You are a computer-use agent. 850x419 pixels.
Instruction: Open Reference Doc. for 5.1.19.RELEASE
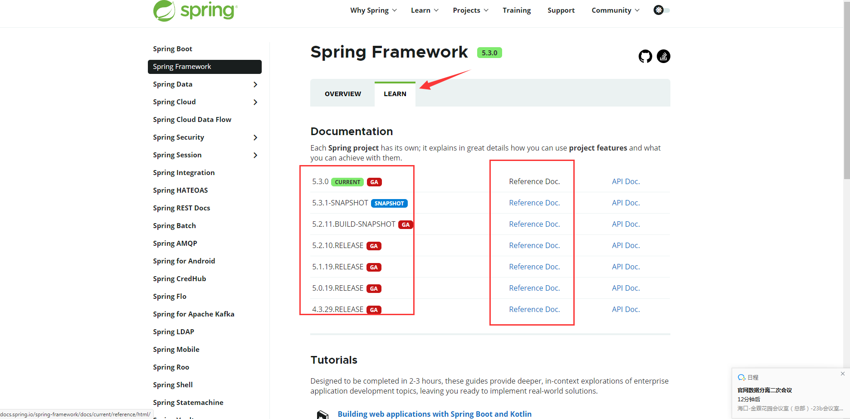pyautogui.click(x=534, y=267)
